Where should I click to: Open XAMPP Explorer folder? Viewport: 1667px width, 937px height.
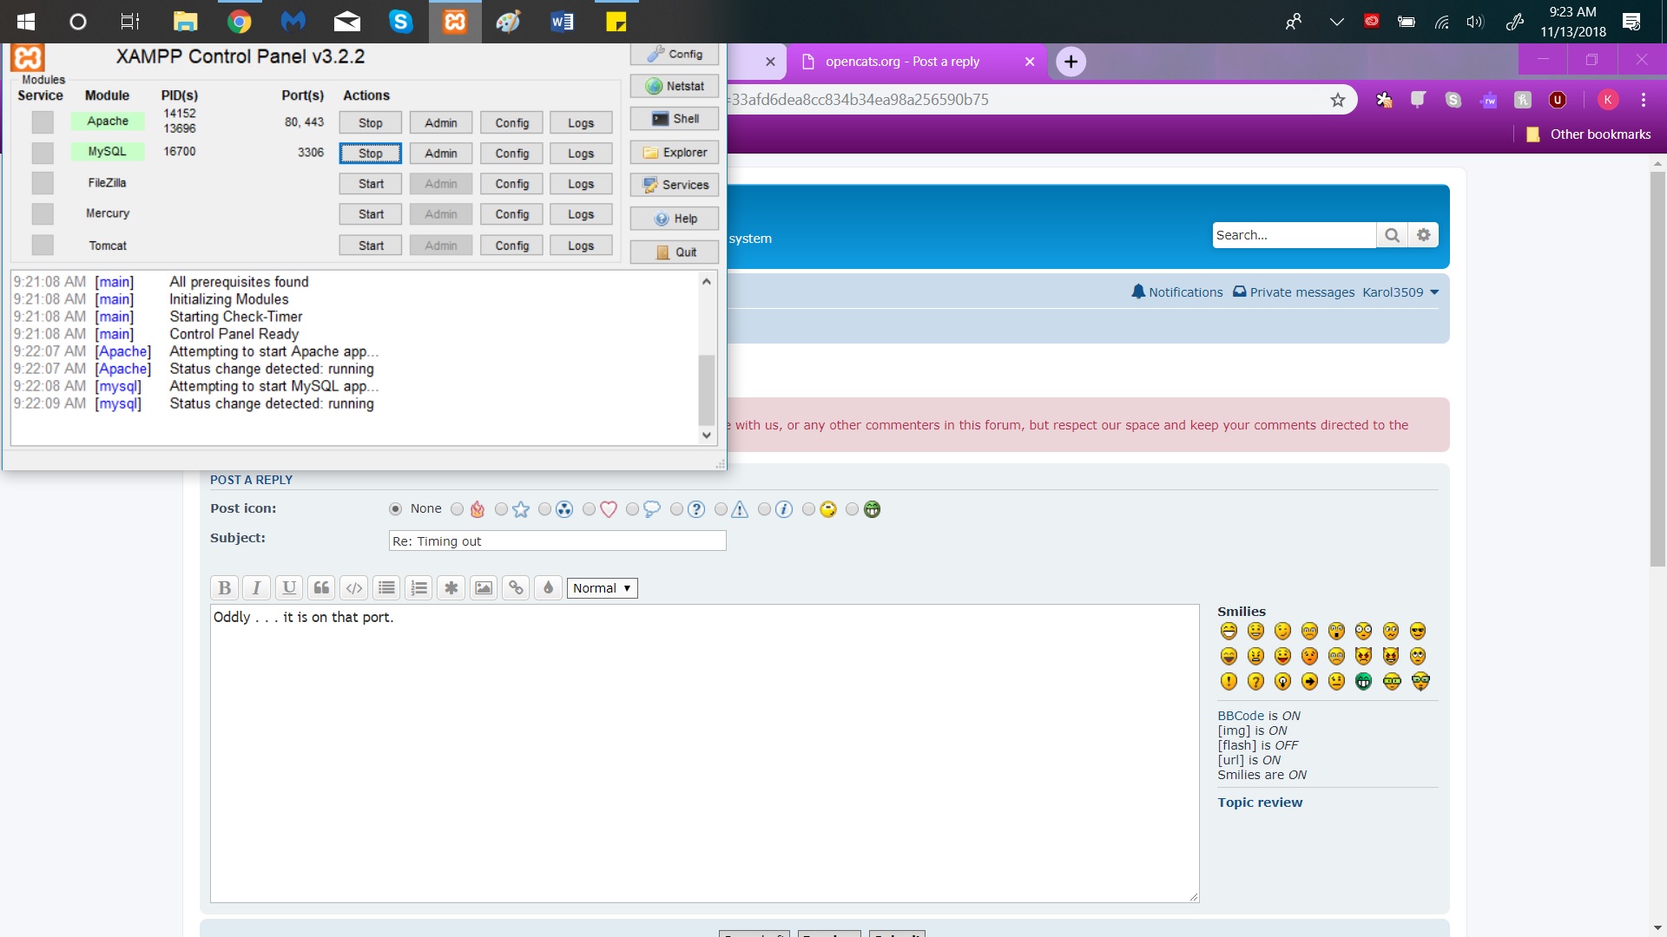(675, 152)
